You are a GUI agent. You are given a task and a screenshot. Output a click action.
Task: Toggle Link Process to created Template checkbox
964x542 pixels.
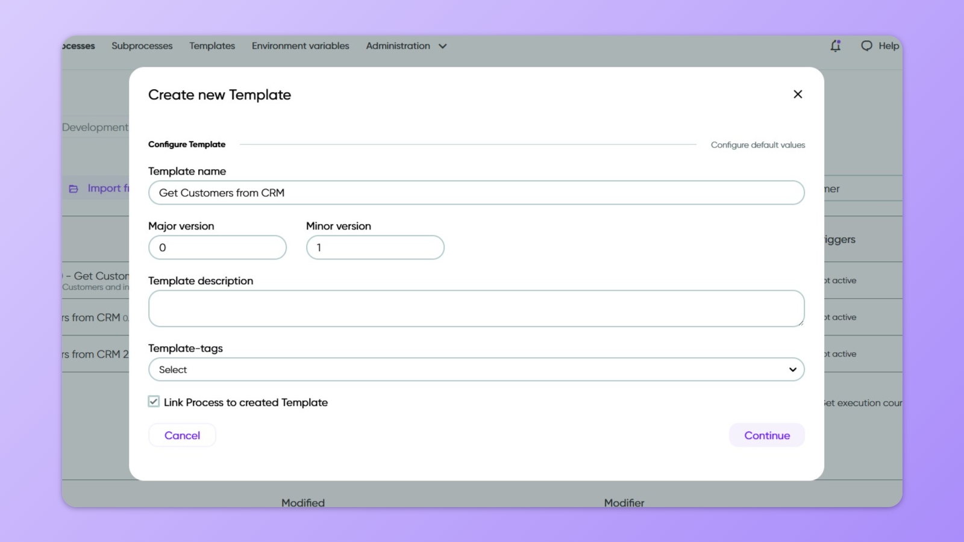pyautogui.click(x=154, y=402)
